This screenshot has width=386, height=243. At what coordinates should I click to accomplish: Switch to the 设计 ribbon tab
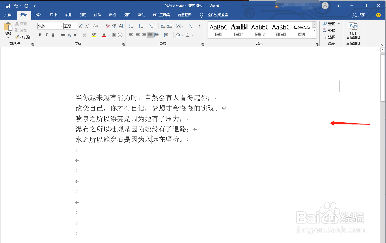[53, 15]
